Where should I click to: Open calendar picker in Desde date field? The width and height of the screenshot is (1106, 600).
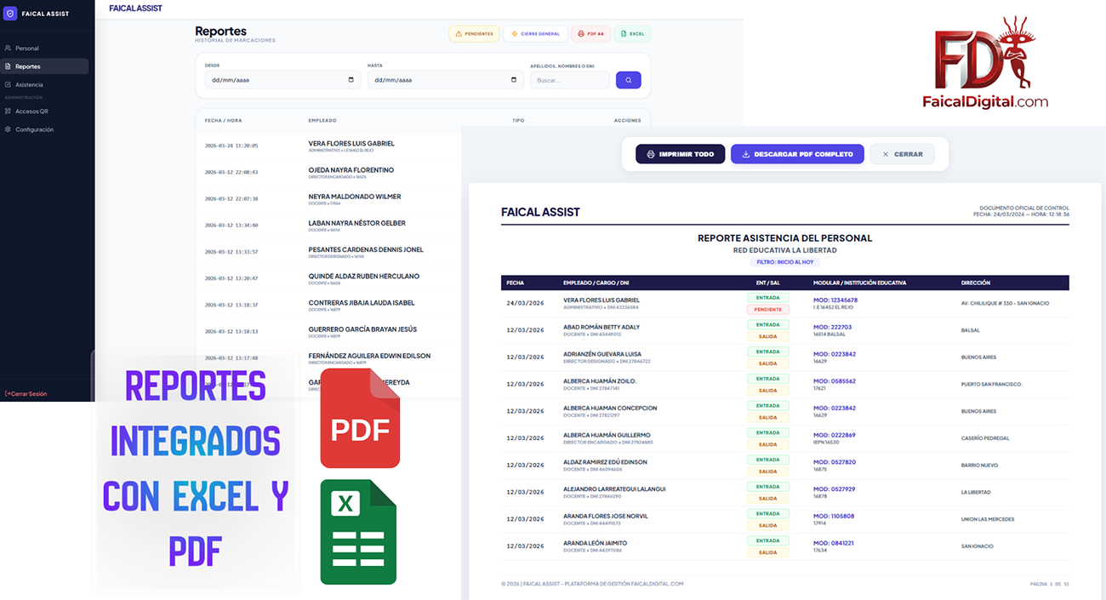pyautogui.click(x=351, y=80)
